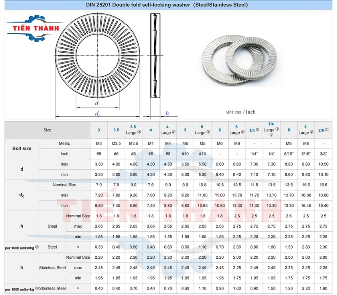Screen dimensions: 337x295
Task: Select the 'Bolt size' row label
Action: (22, 148)
